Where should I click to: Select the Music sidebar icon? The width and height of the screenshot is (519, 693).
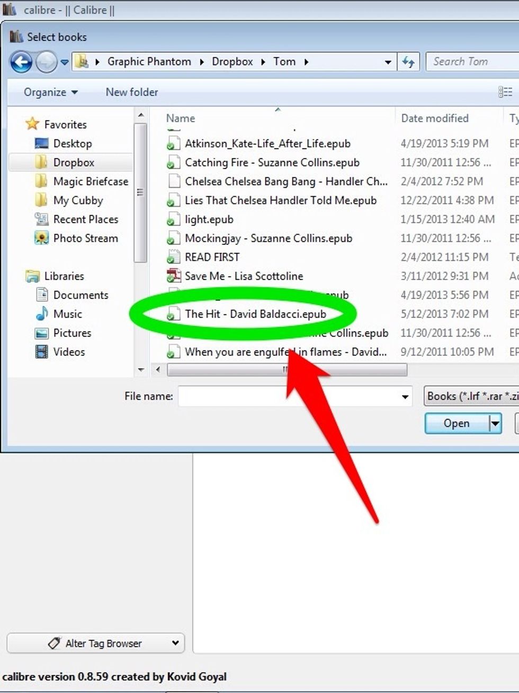coord(42,314)
